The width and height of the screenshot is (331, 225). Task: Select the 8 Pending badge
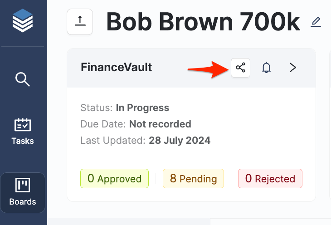coord(193,178)
